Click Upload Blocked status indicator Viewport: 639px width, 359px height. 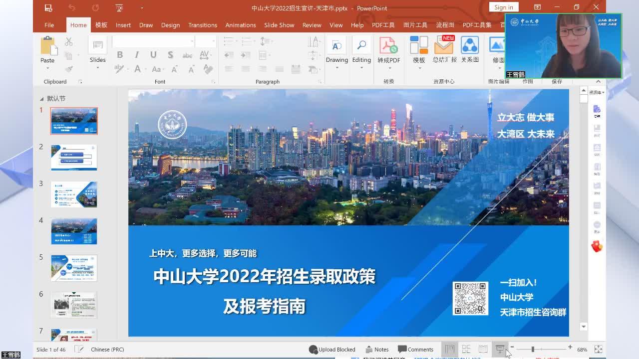332,350
